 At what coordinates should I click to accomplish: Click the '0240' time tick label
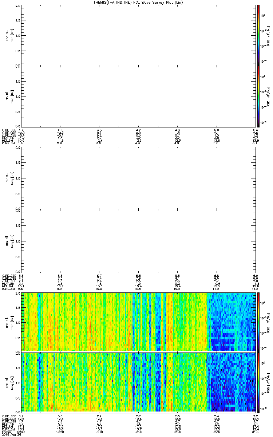[x=99, y=432]
